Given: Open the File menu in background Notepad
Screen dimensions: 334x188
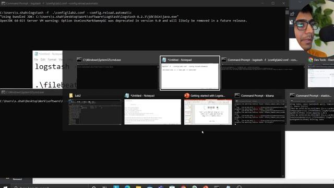Looking at the screenshot, I should coord(36,60).
